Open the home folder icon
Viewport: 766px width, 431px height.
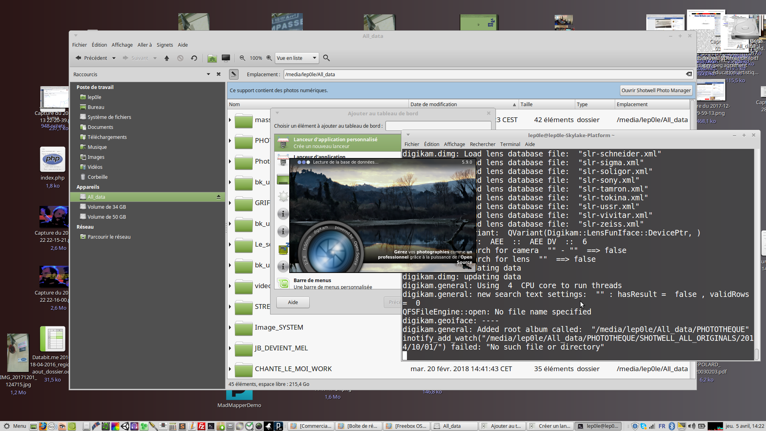(212, 58)
